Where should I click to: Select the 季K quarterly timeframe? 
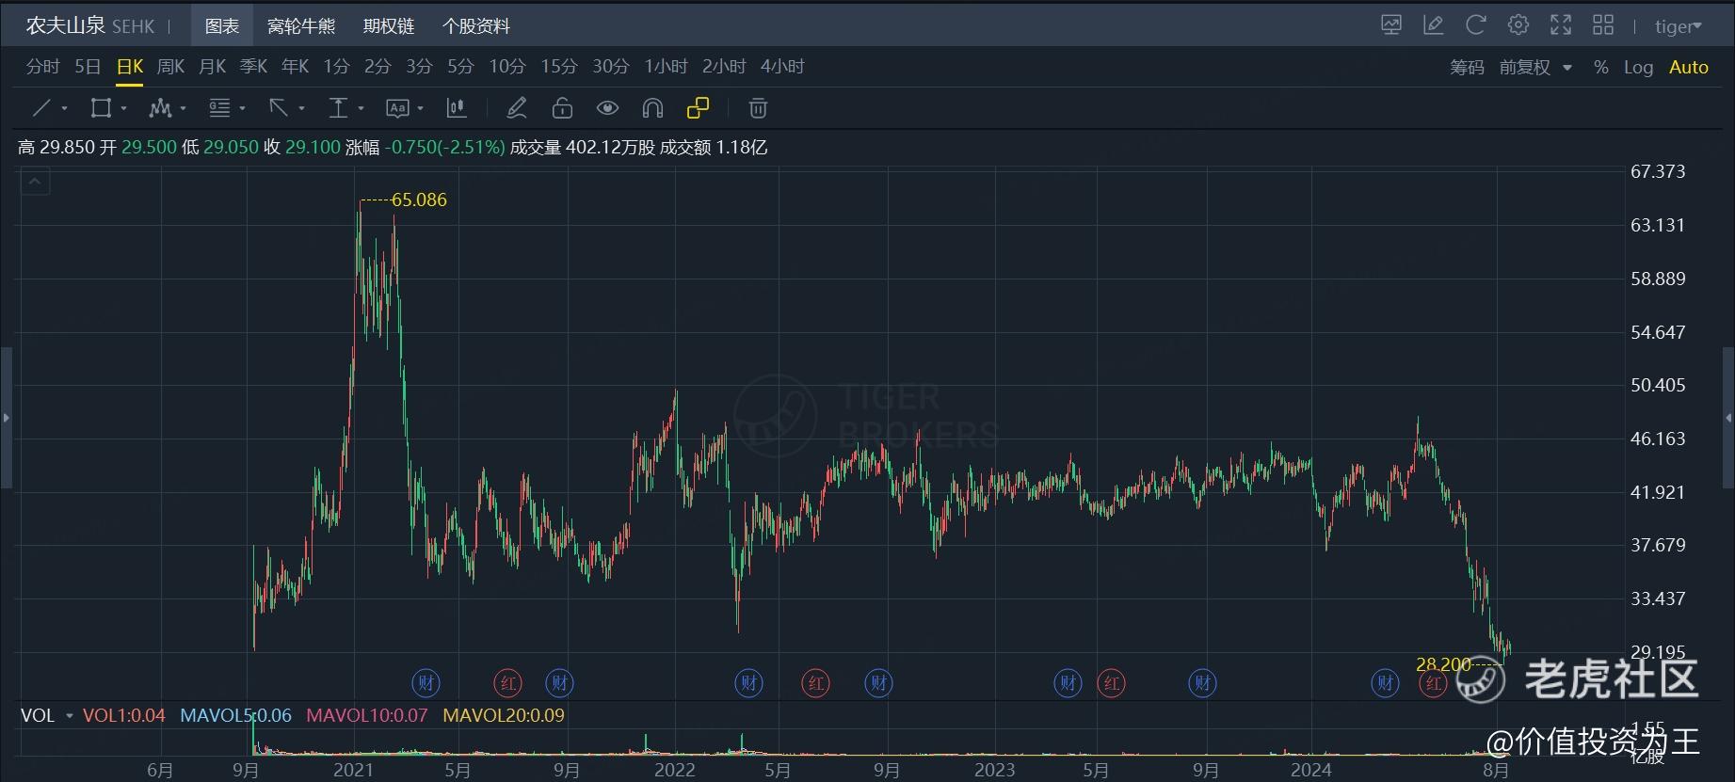point(254,67)
